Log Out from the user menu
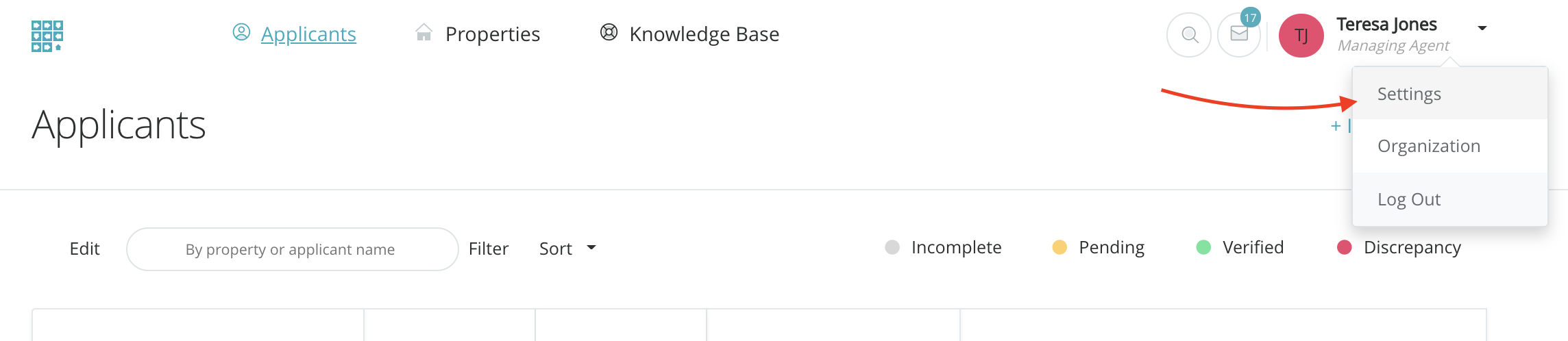Viewport: 1568px width, 341px height. (x=1409, y=199)
